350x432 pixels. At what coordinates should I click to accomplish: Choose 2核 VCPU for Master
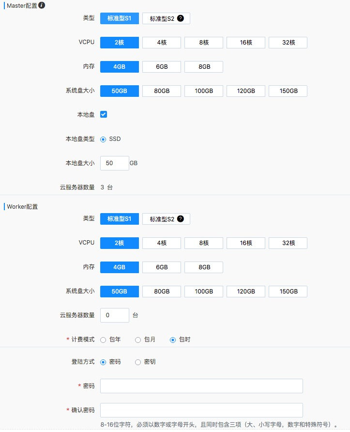[120, 43]
